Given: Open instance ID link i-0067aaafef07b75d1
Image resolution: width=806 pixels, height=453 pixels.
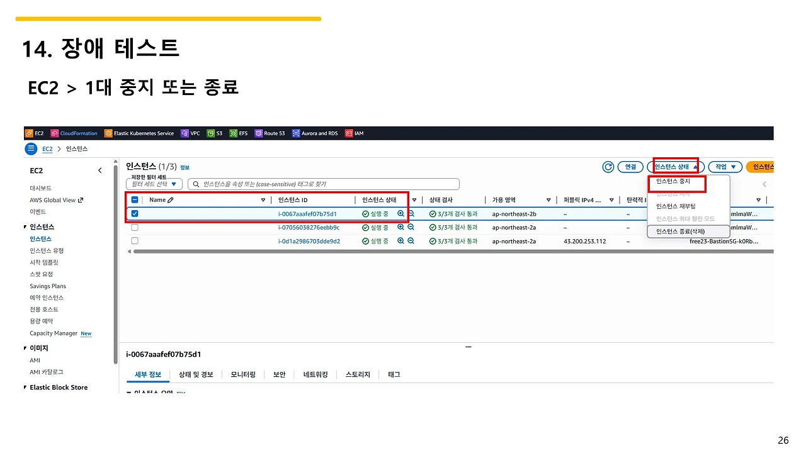Looking at the screenshot, I should click(307, 214).
